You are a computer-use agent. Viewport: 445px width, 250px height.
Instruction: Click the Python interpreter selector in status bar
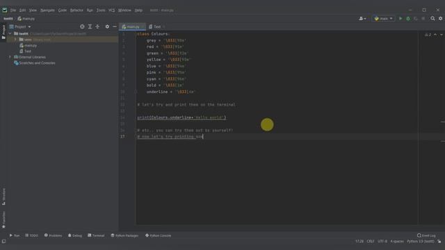[420, 241]
